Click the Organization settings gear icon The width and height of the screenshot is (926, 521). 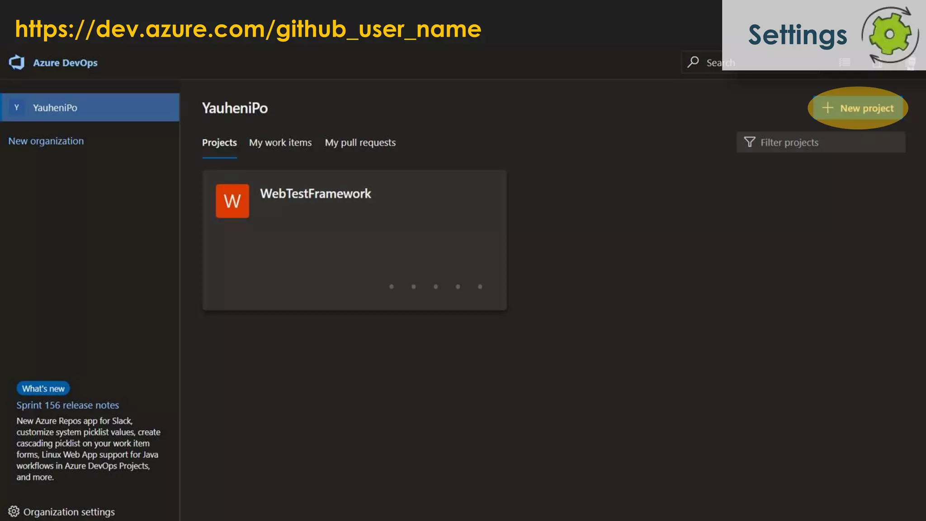[x=14, y=512]
